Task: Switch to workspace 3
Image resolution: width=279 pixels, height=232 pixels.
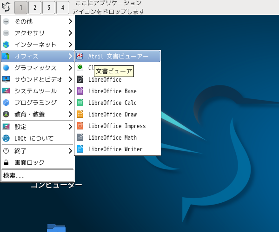Action: pyautogui.click(x=49, y=7)
